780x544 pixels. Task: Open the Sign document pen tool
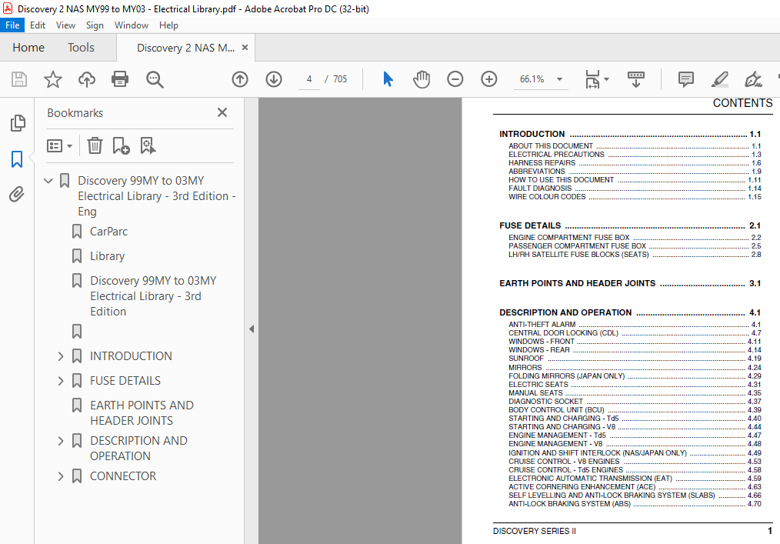coord(753,79)
